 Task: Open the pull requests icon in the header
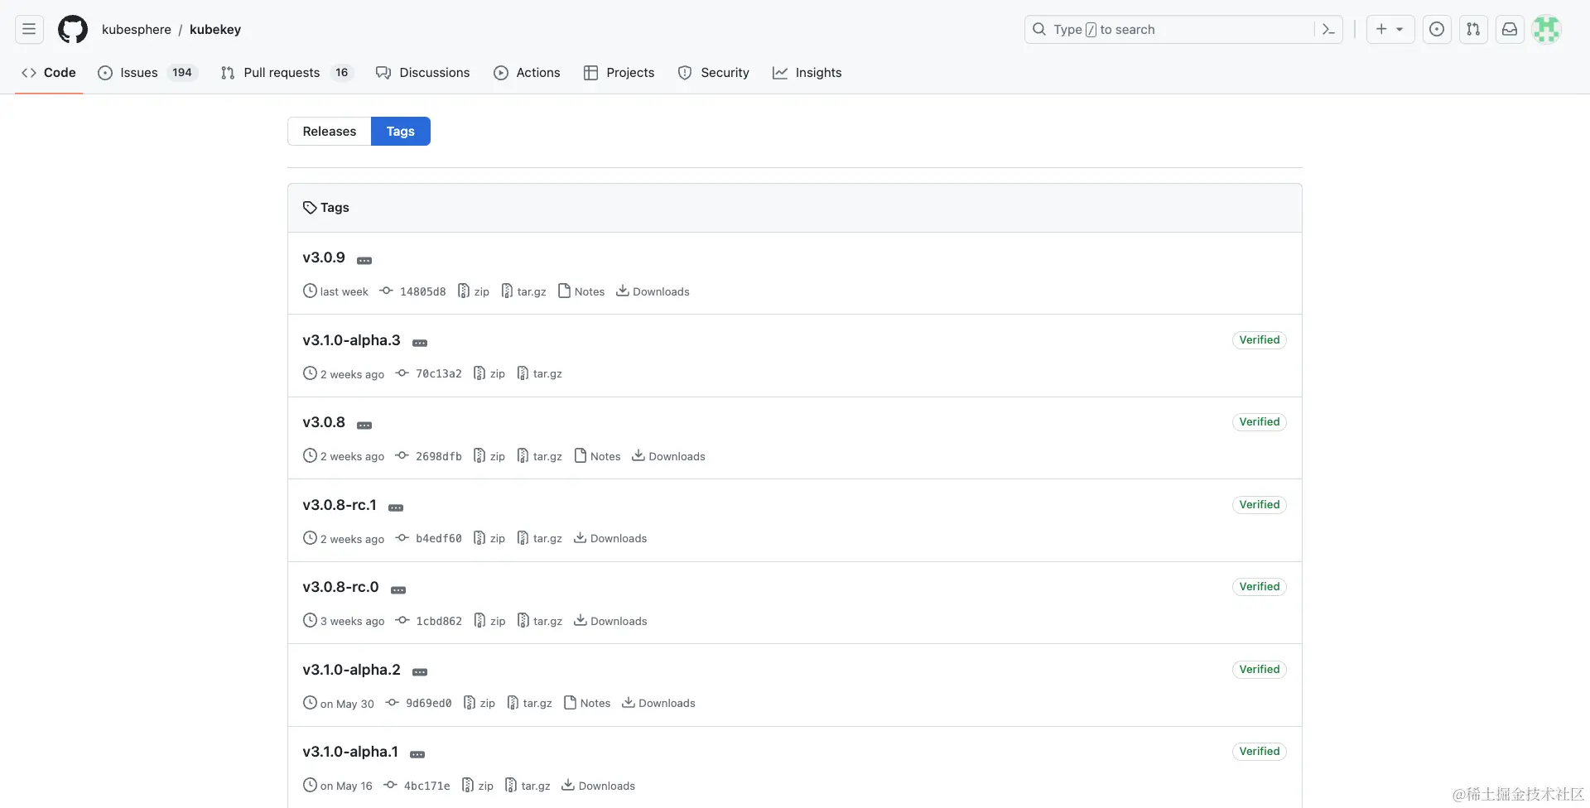click(1473, 29)
